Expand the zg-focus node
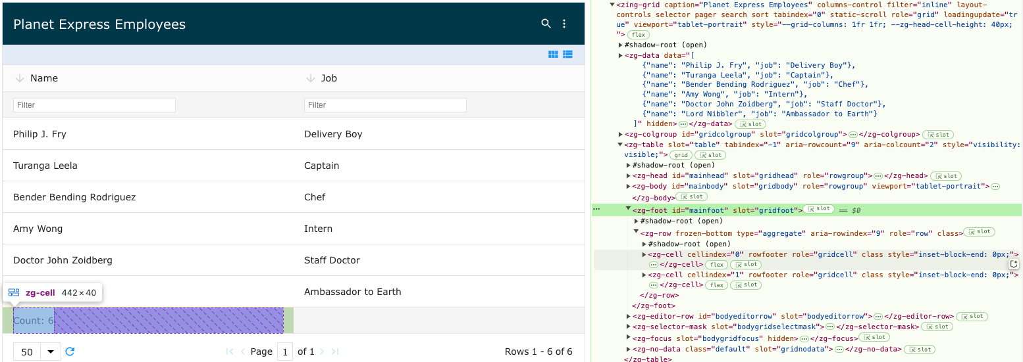The image size is (1023, 362). click(628, 338)
